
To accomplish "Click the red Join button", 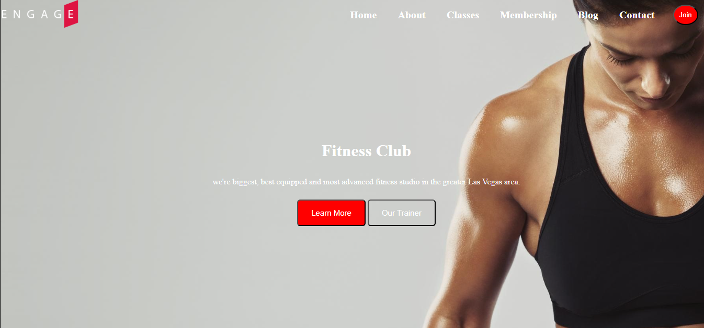I will click(685, 15).
